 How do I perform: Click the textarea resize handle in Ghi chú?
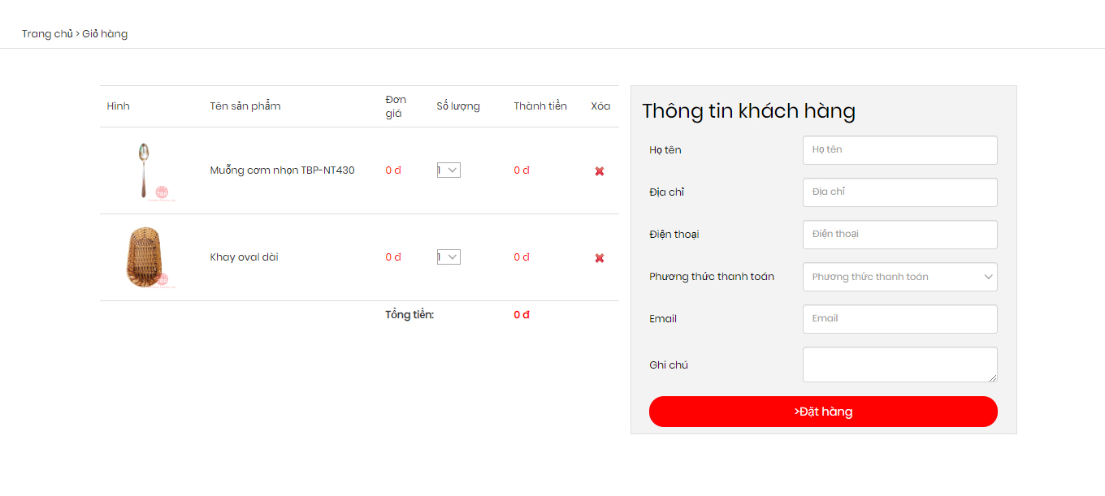(992, 377)
